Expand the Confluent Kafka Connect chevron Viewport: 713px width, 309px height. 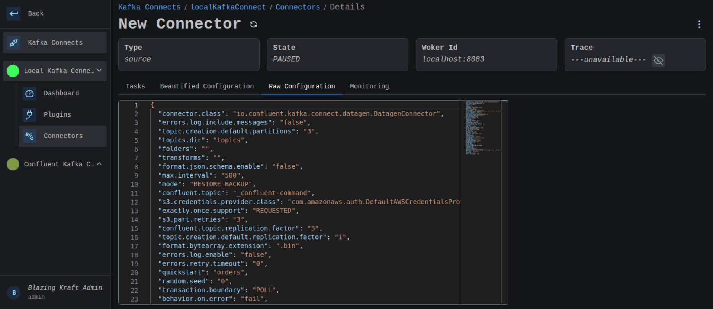99,164
